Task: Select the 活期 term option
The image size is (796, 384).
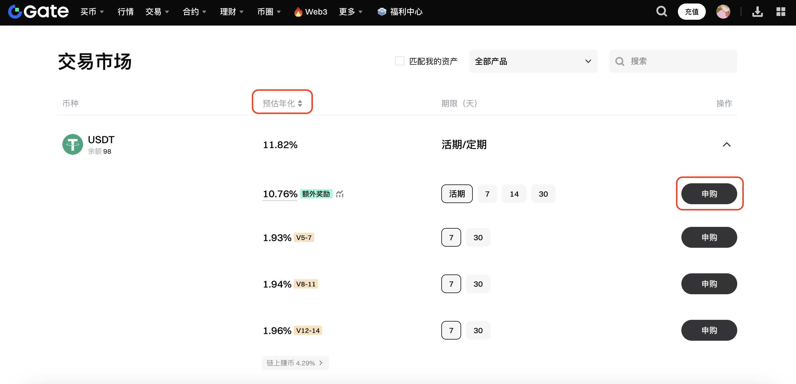Action: (457, 194)
